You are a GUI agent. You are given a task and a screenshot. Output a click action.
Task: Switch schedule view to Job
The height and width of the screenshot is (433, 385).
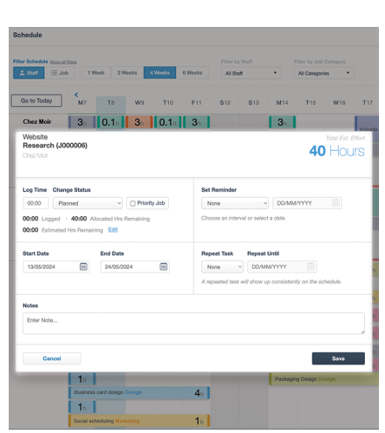(60, 73)
